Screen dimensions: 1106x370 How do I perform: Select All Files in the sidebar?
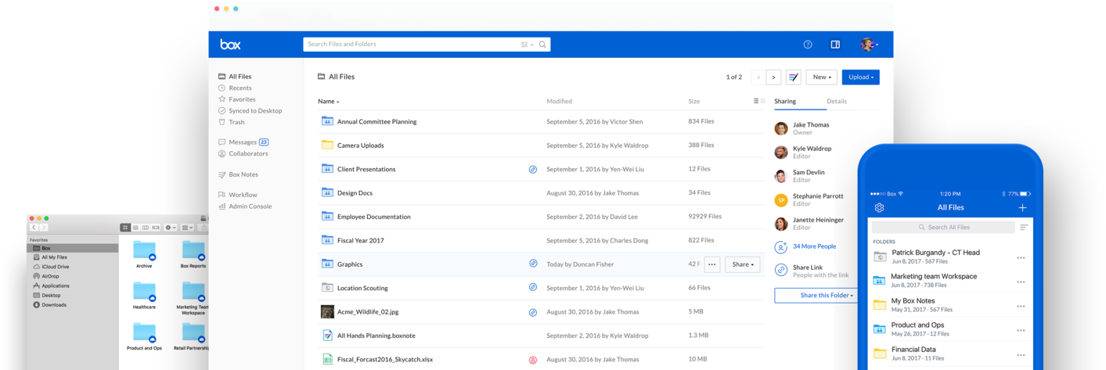(235, 77)
